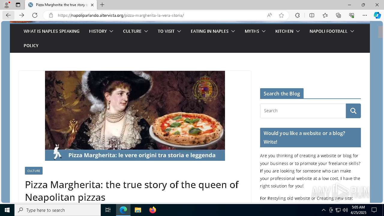384x216 pixels.
Task: Click the browser forward arrow
Action: click(x=22, y=15)
